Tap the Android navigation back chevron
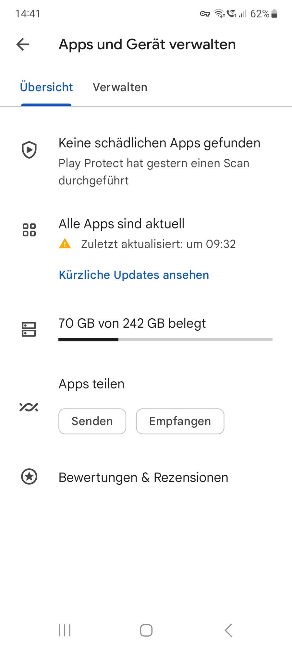Screen dimensions: 292x649 coord(228,631)
